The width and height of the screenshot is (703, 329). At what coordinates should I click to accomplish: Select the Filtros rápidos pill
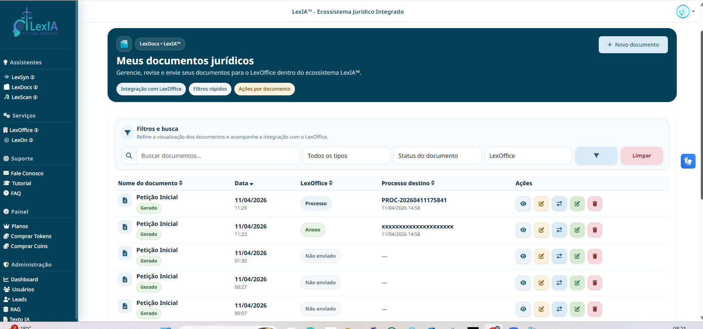(210, 89)
